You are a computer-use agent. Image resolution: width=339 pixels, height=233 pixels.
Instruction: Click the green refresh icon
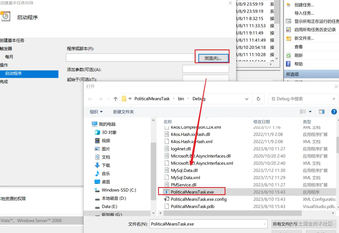coord(288,55)
